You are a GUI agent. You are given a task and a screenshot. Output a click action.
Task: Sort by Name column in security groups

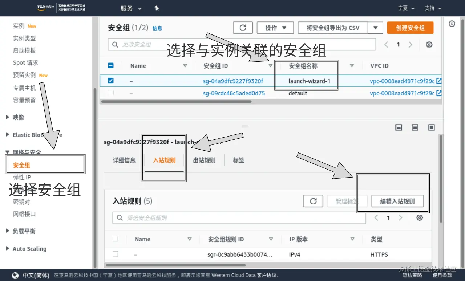[x=185, y=66]
